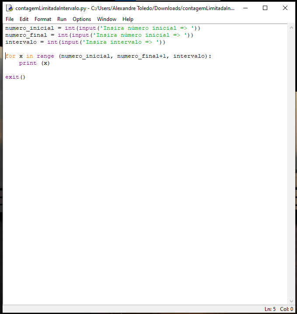
Task: Open the File menu
Action: tap(10, 19)
